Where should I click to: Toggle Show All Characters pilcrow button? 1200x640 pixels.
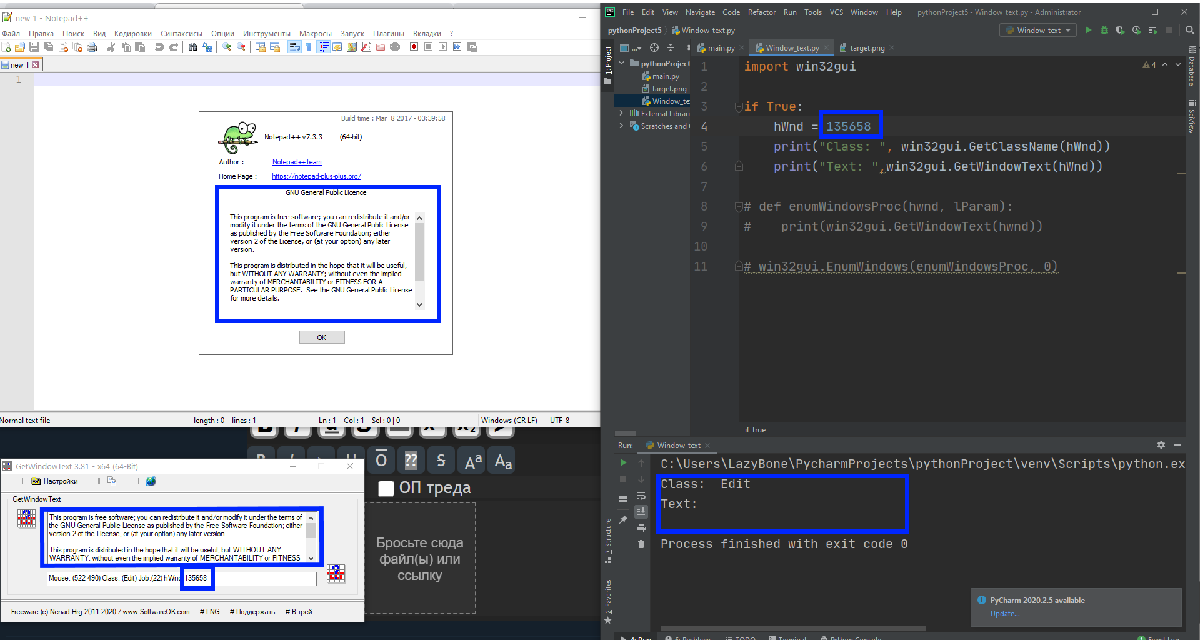(x=308, y=47)
